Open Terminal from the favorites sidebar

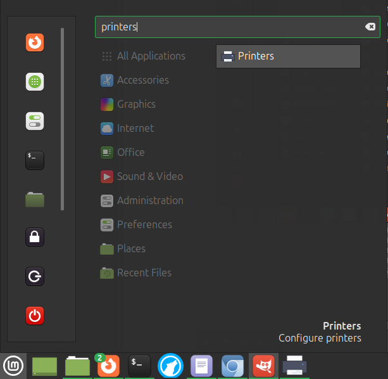pos(35,160)
